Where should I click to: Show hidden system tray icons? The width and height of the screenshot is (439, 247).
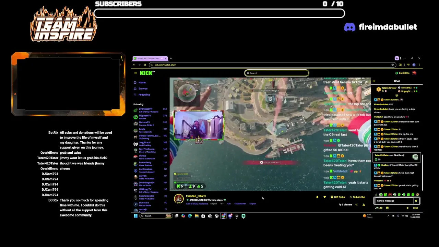pos(388,216)
